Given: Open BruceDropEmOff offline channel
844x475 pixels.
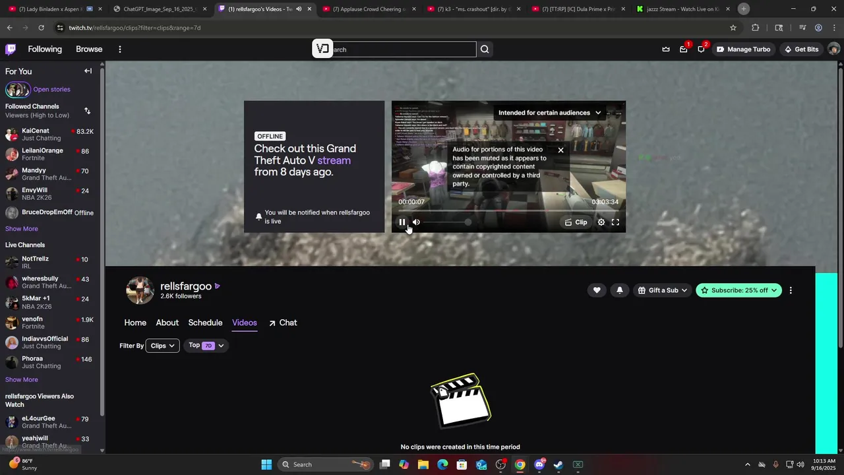Looking at the screenshot, I should [50, 212].
